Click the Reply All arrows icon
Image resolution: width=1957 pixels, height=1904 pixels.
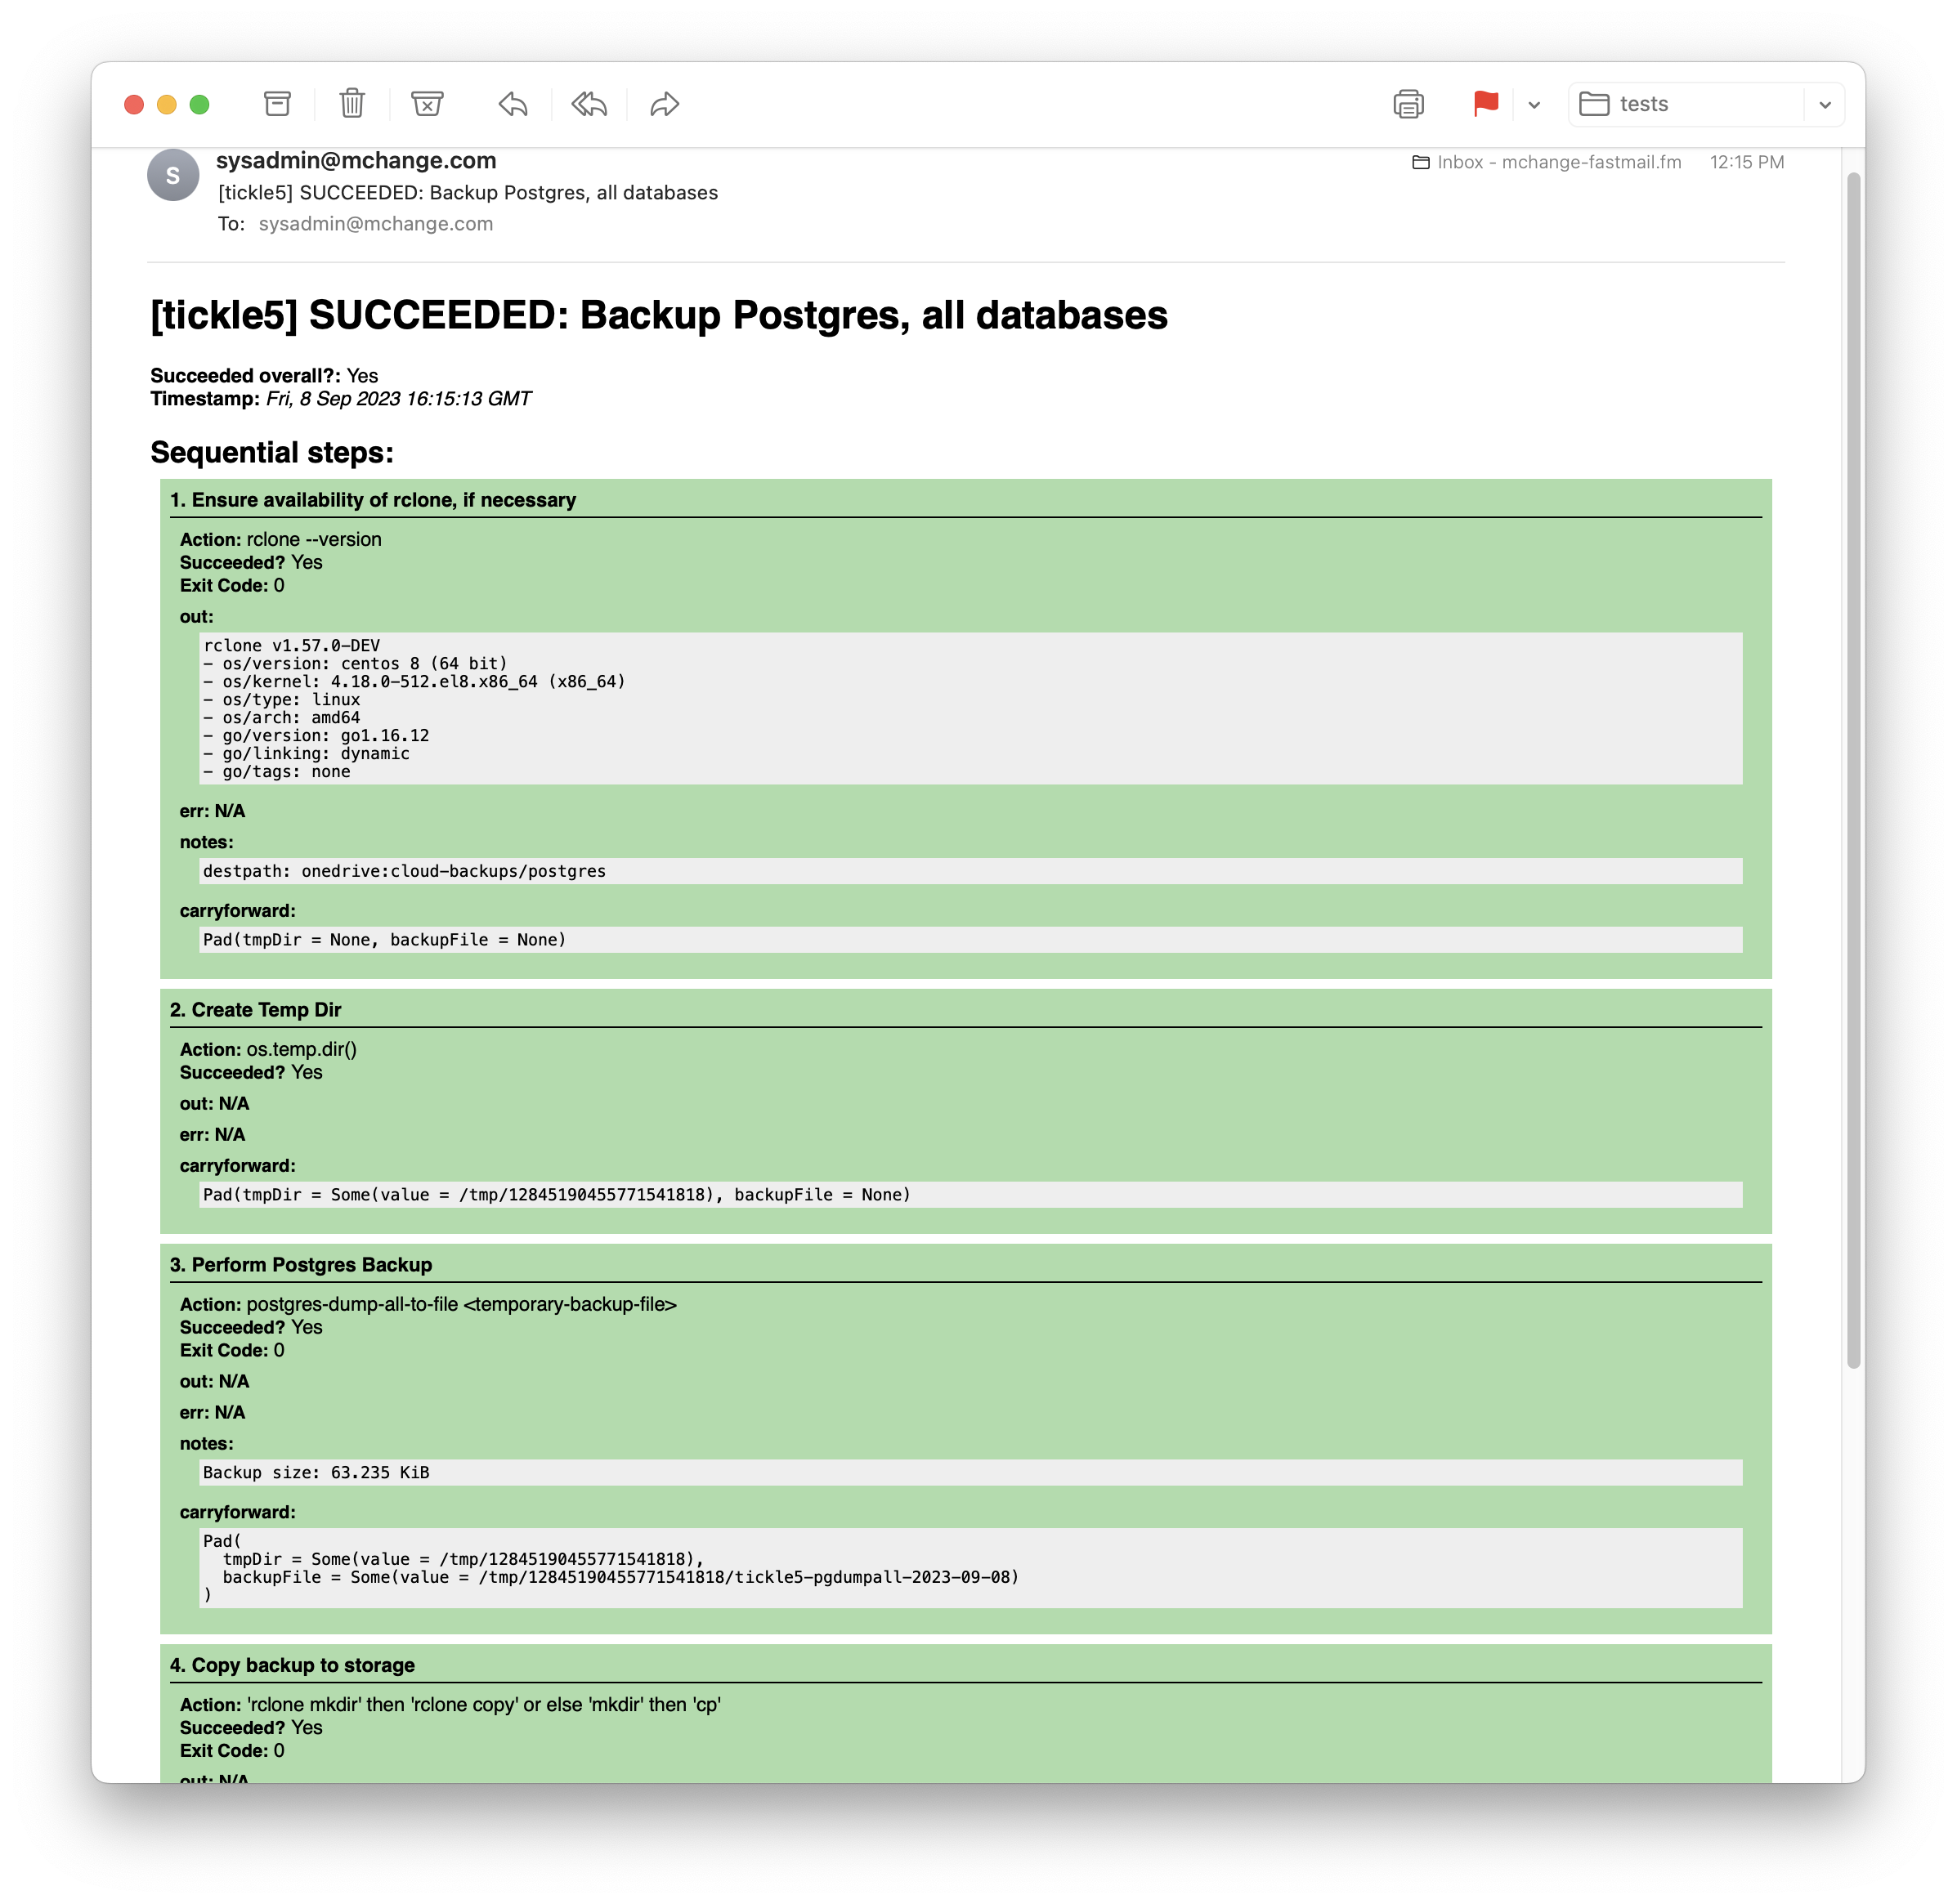coord(589,104)
